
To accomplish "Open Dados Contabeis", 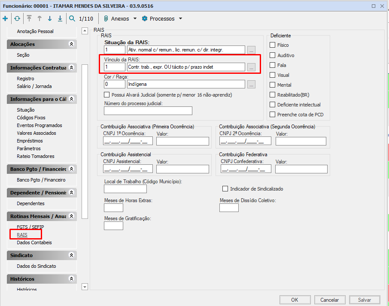I will [x=34, y=242].
